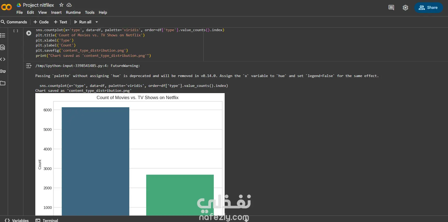Click the Google Drive icon beside the title
This screenshot has height=222, width=448.
pyautogui.click(x=19, y=5)
